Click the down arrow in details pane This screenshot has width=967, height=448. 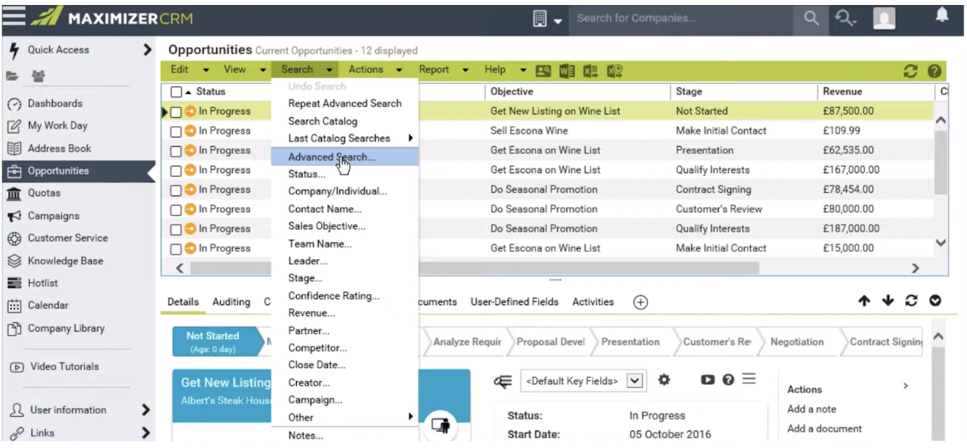(888, 301)
